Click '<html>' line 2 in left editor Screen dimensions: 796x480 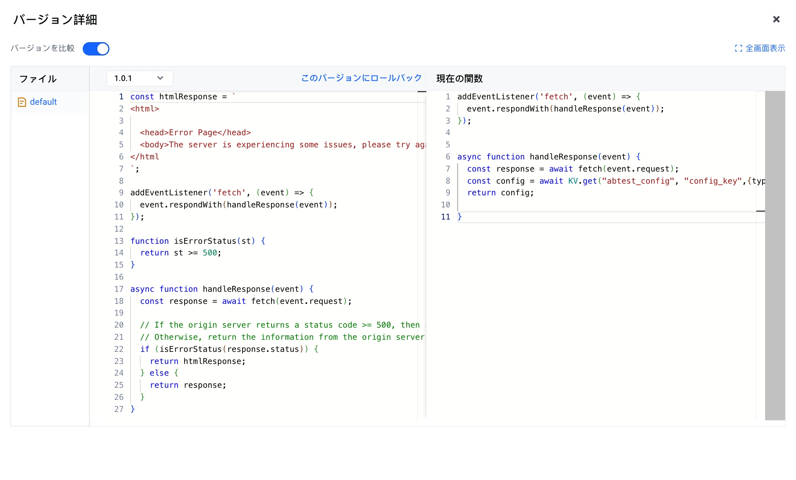(x=144, y=109)
